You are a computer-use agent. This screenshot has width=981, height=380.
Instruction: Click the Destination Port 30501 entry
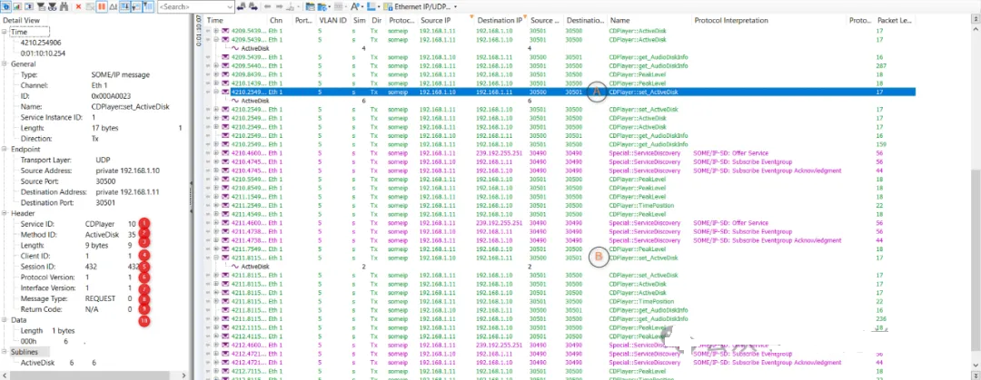67,202
